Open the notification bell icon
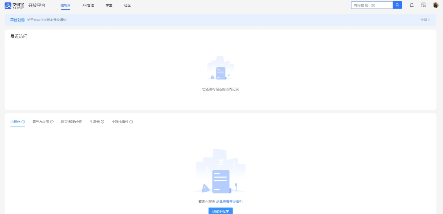 point(412,5)
